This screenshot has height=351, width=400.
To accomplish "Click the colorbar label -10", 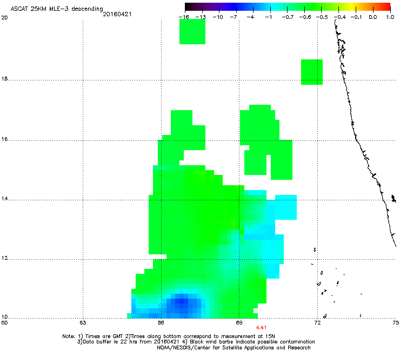I will (218, 17).
